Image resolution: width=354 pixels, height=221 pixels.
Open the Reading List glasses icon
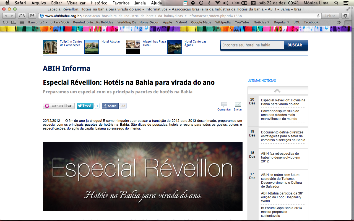click(5, 22)
